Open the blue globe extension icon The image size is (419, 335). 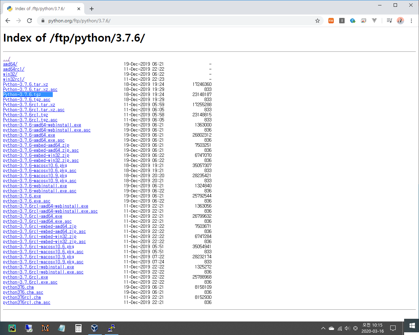353,21
